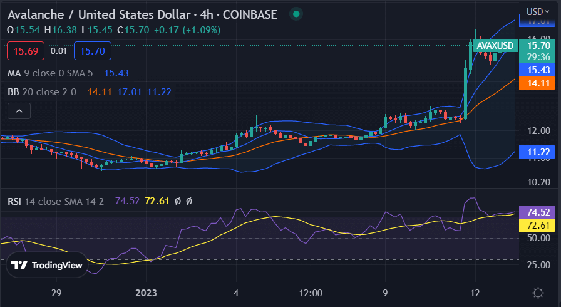Click the 12.00 price scale label
Viewport: 561px width, 307px height.
[x=538, y=130]
